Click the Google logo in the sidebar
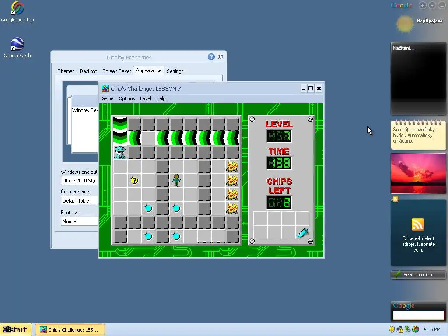Image resolution: width=448 pixels, height=336 pixels. 401,5
